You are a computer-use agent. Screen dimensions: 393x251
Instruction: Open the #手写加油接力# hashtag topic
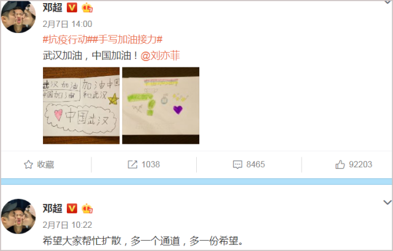click(128, 40)
